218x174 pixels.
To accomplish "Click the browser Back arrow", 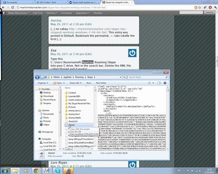I will coord(3,7).
